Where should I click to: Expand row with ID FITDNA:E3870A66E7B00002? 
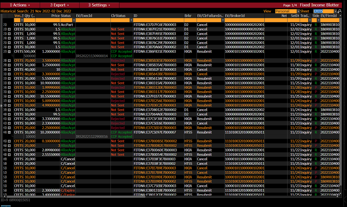coord(9,47)
